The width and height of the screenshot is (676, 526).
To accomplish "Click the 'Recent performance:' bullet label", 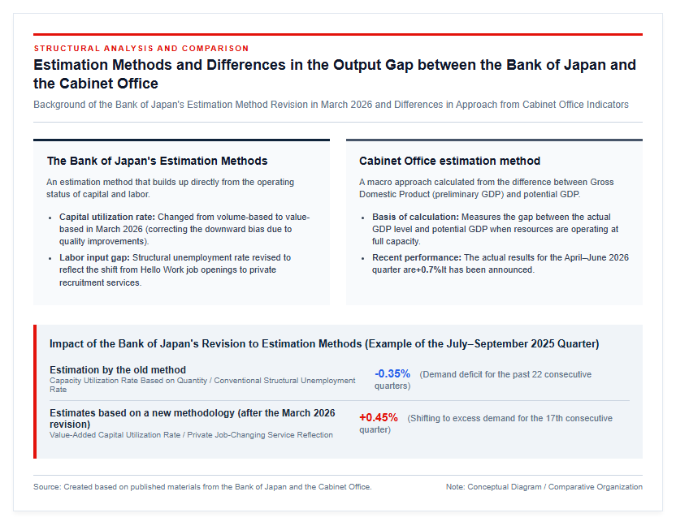I will [x=417, y=257].
